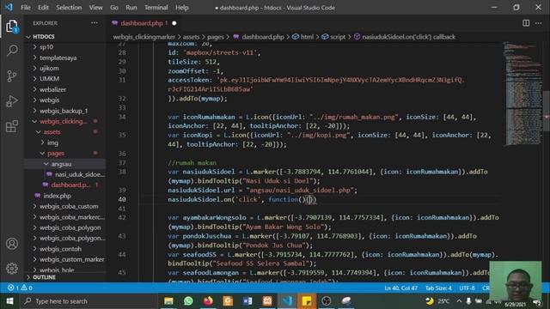Open the Accounts icon in activity bar
The height and width of the screenshot is (309, 550).
pyautogui.click(x=11, y=244)
